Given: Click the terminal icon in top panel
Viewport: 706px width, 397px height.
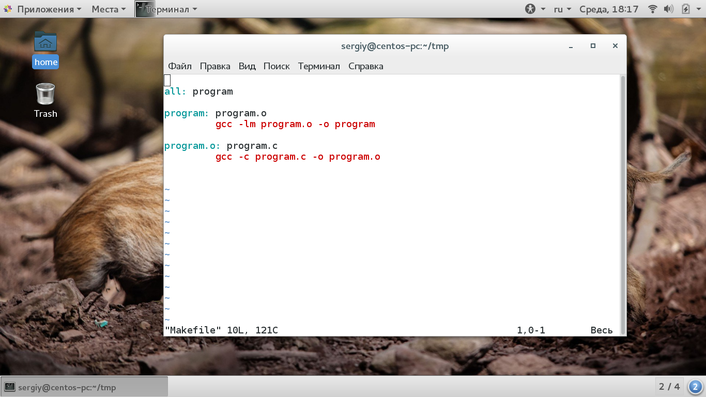Looking at the screenshot, I should click(x=145, y=9).
